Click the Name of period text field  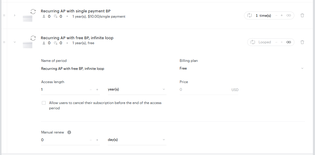point(104,69)
